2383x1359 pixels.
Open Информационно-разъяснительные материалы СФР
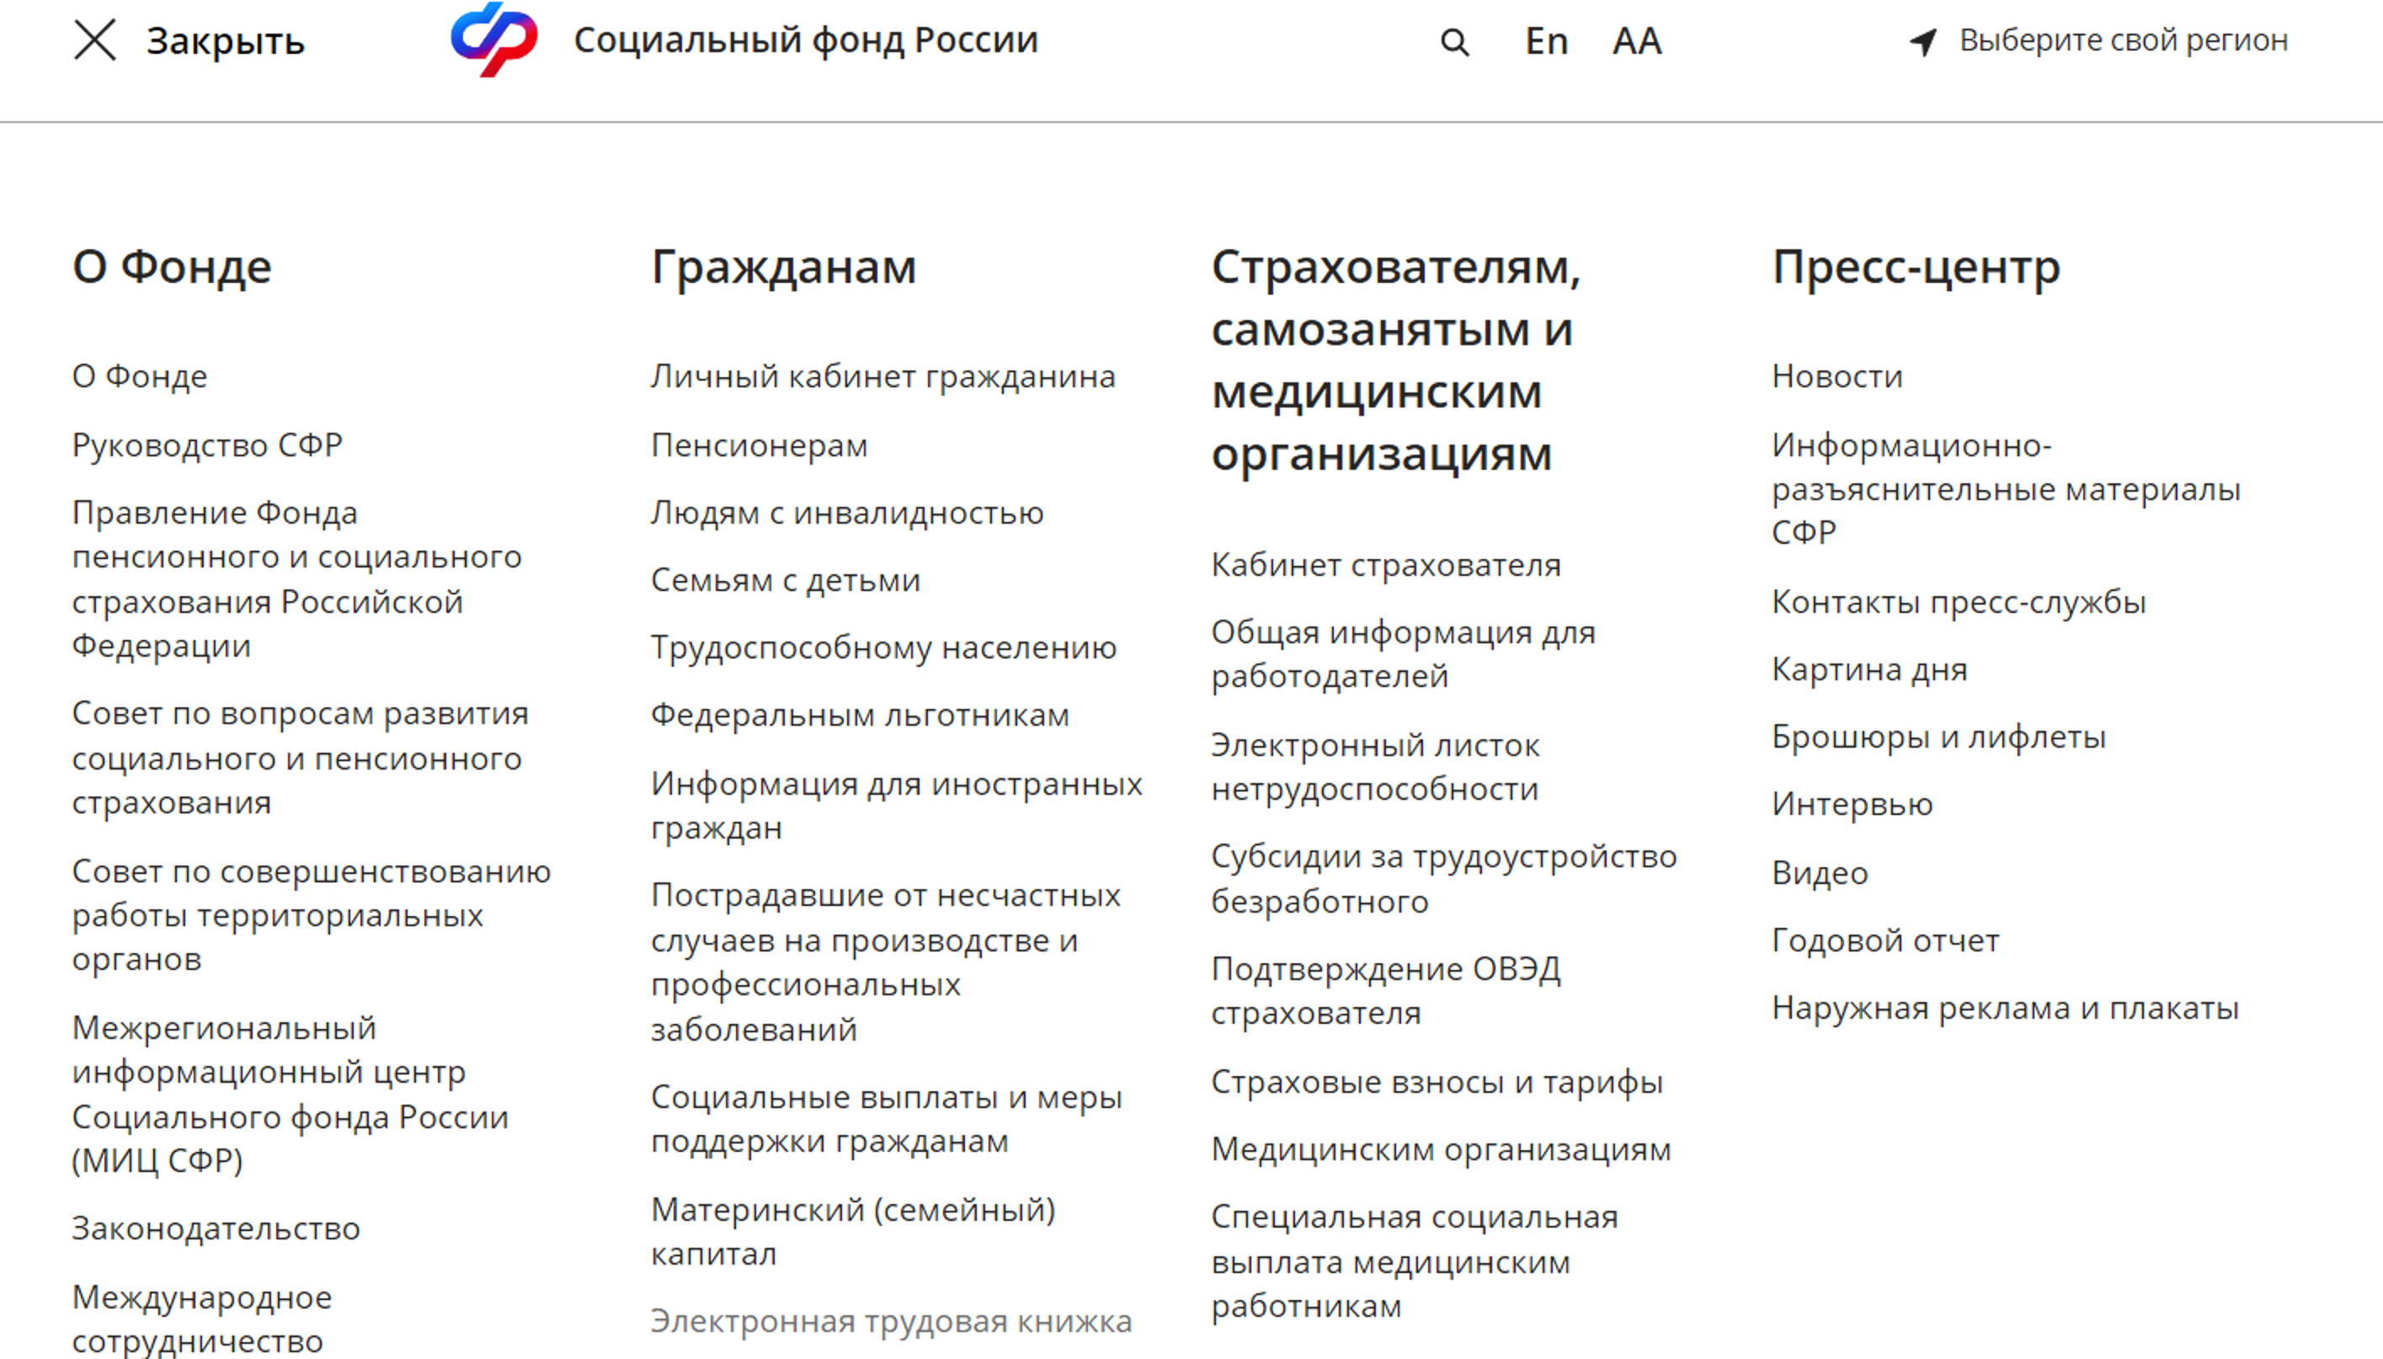click(x=2006, y=489)
